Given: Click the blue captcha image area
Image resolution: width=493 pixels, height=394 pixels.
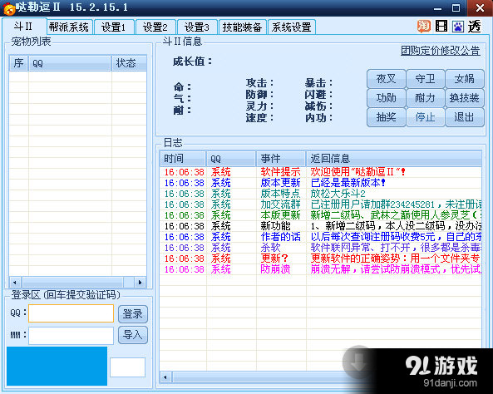Looking at the screenshot, I should pos(57,366).
